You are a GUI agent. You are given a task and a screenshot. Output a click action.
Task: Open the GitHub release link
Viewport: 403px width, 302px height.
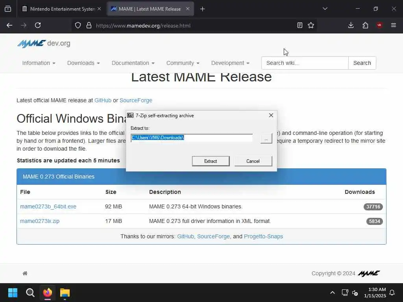pos(103,100)
